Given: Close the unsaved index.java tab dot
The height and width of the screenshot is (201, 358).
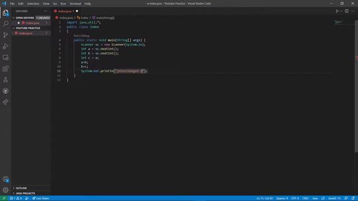Looking at the screenshot, I should click(x=77, y=11).
